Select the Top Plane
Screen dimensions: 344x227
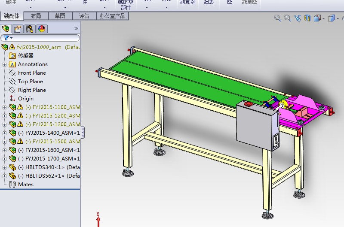click(30, 82)
